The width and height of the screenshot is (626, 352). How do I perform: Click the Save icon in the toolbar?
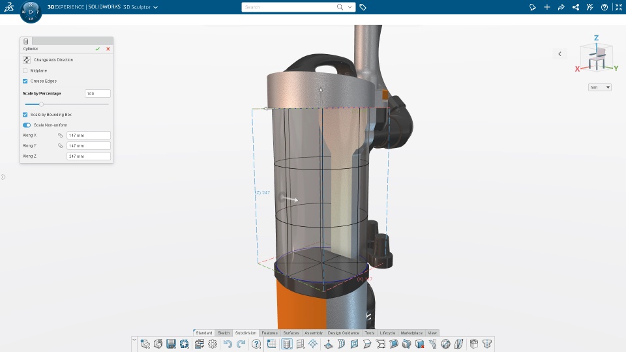[x=171, y=344]
